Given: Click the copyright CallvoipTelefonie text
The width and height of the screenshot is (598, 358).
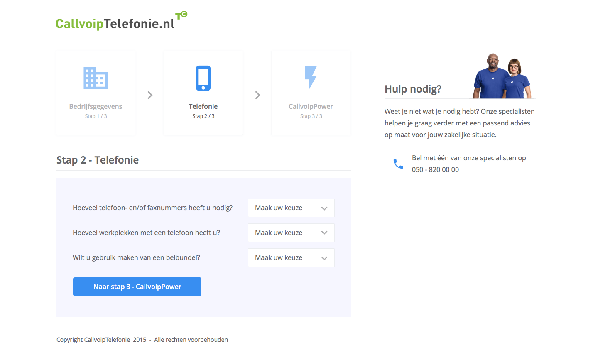Looking at the screenshot, I should click(142, 339).
